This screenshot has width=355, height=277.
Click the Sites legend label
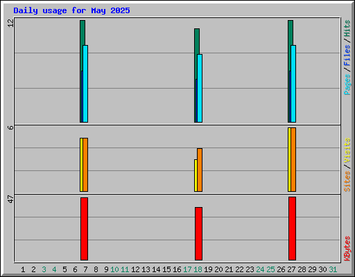click(347, 181)
